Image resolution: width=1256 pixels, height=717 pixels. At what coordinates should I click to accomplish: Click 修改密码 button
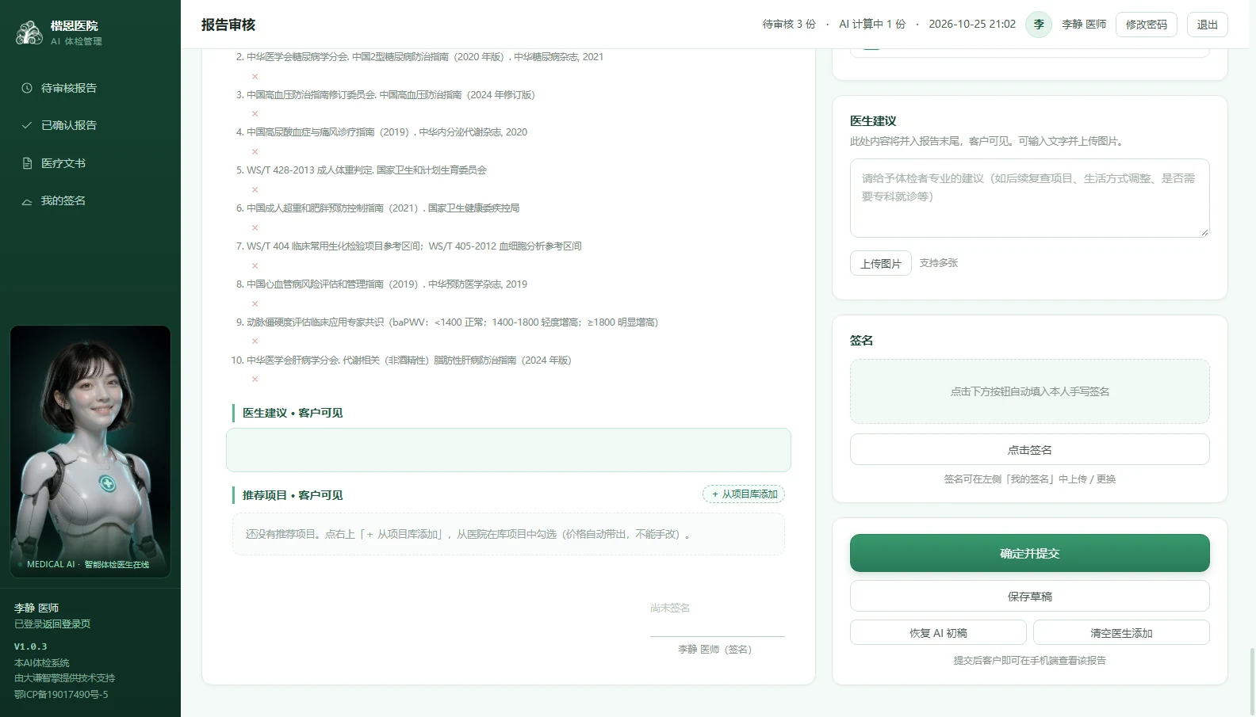point(1147,25)
